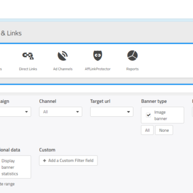Click Add a Custom Filter field
Screen dimensions: 193x193
point(68,160)
